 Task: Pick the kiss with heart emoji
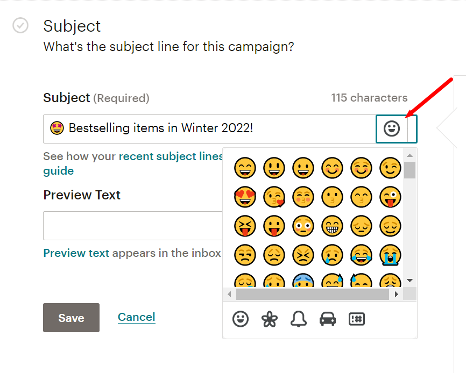point(273,197)
